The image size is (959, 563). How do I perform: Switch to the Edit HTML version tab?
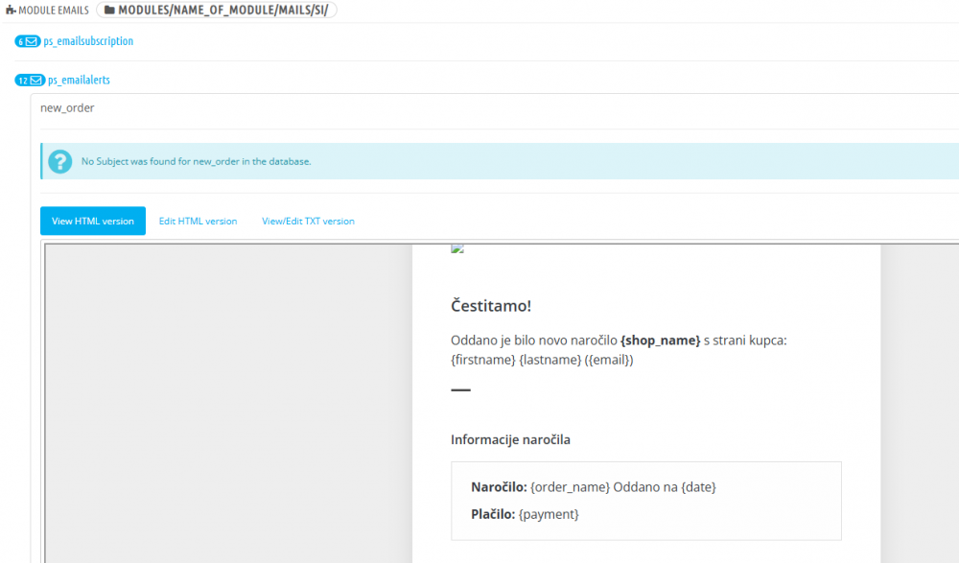coord(199,221)
